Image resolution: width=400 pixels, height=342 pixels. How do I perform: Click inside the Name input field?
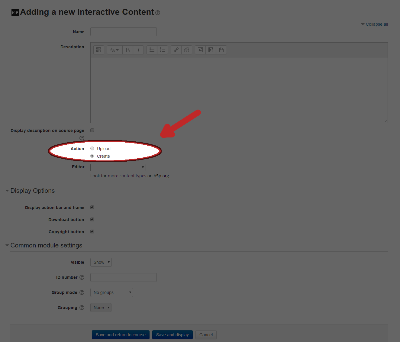[123, 31]
